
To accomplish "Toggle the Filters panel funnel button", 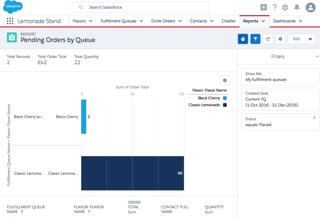I will pyautogui.click(x=255, y=39).
